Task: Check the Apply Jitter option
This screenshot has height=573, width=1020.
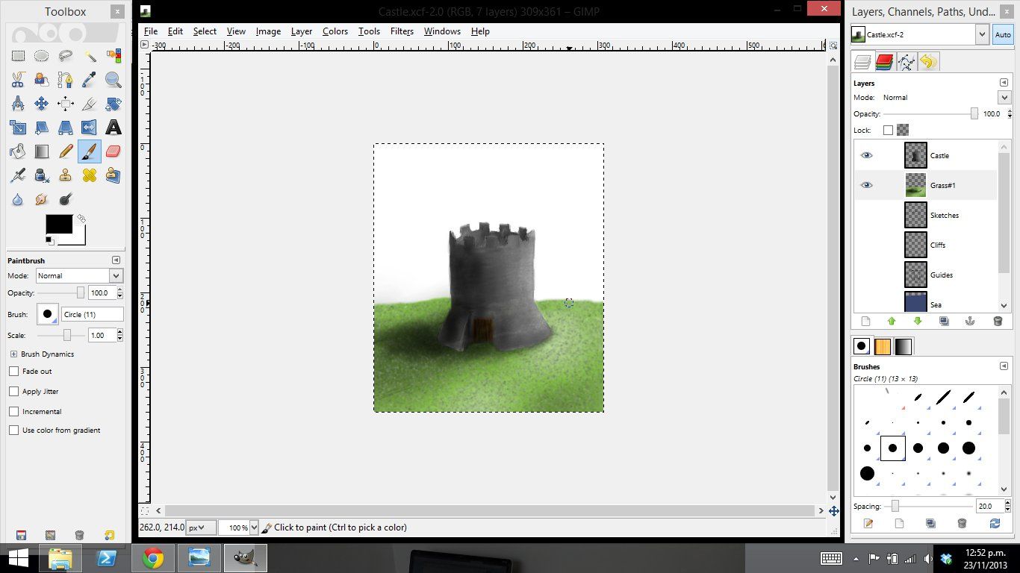Action: coord(13,391)
